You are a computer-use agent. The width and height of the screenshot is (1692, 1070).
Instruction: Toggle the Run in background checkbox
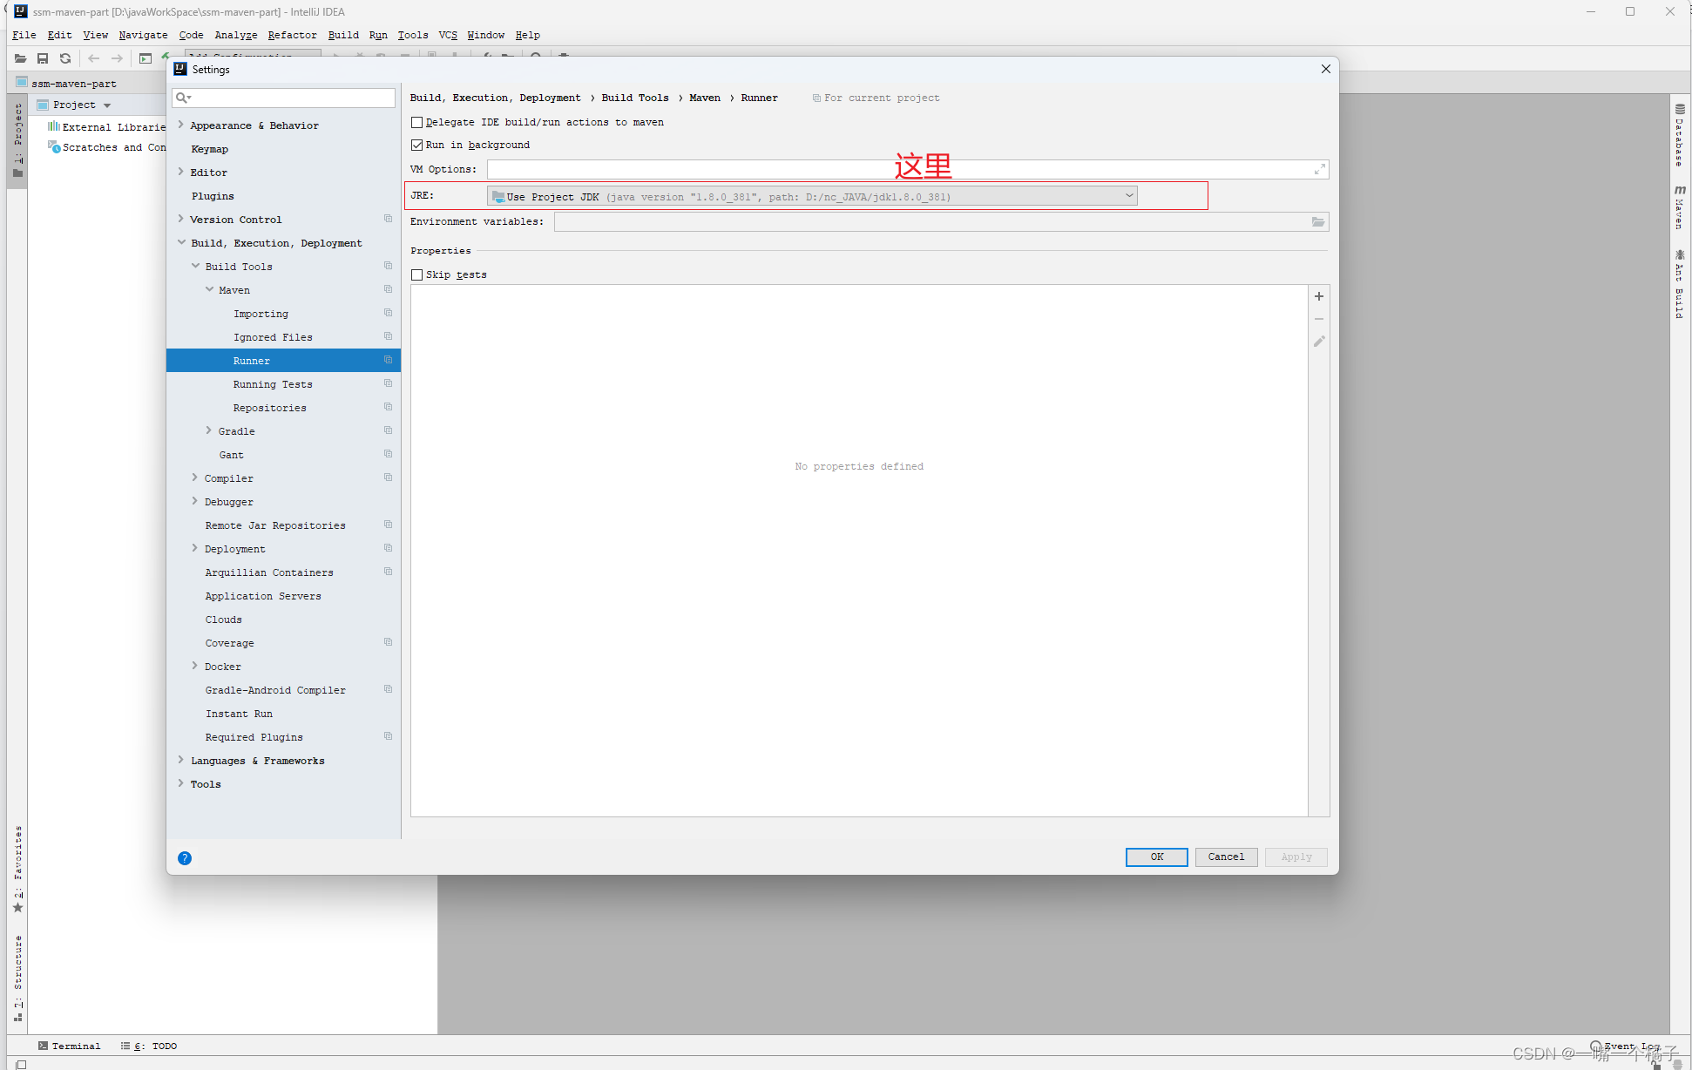[x=417, y=145]
